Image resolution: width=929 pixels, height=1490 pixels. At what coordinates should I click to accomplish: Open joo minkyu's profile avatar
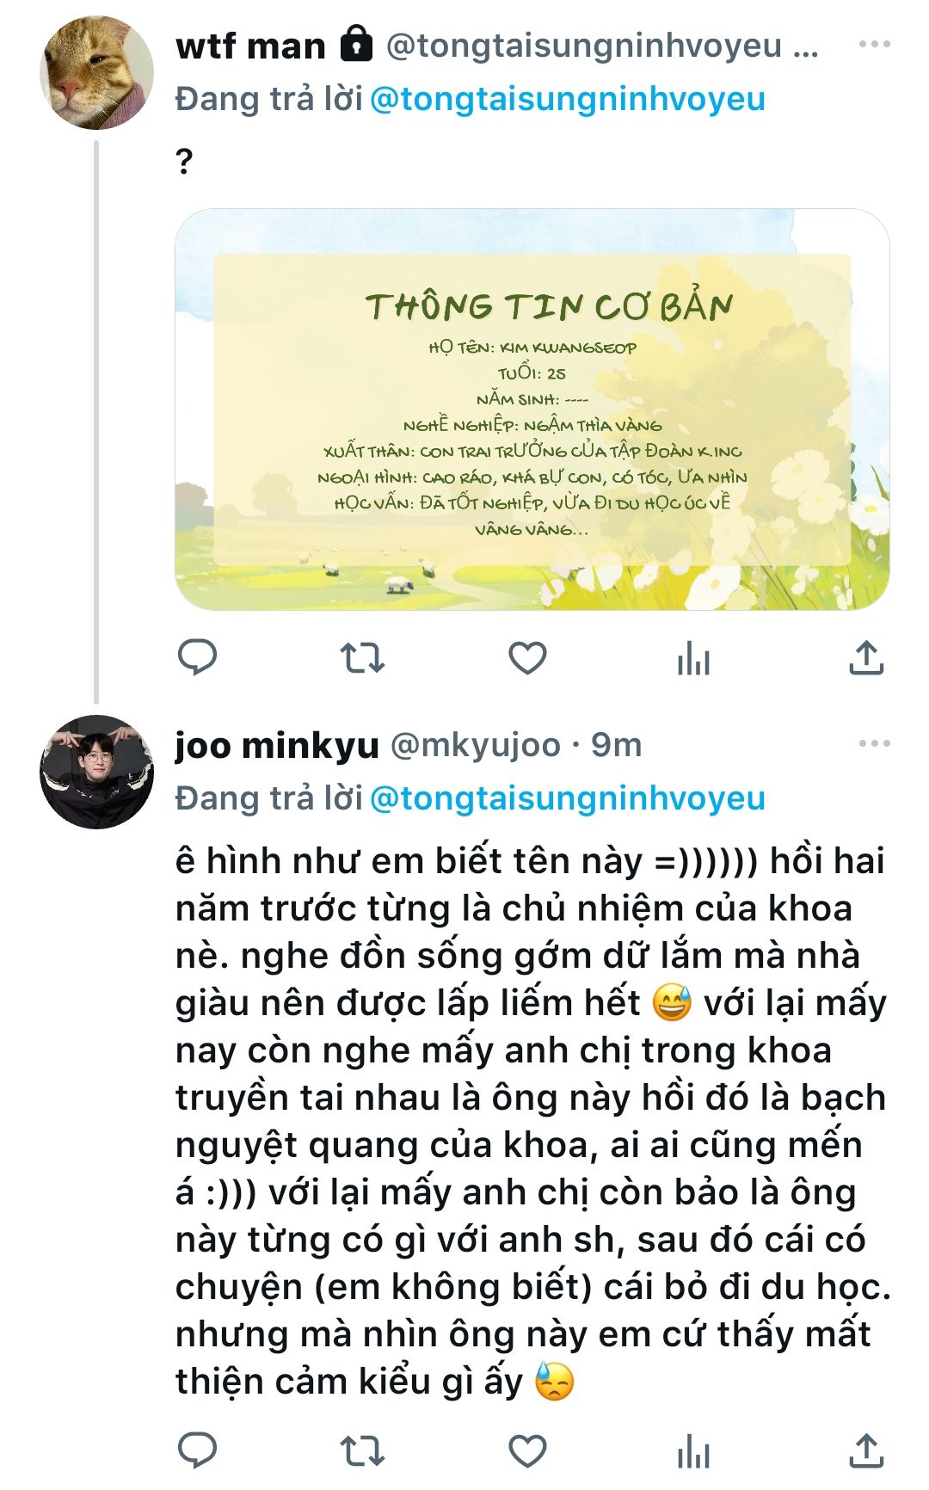point(96,772)
